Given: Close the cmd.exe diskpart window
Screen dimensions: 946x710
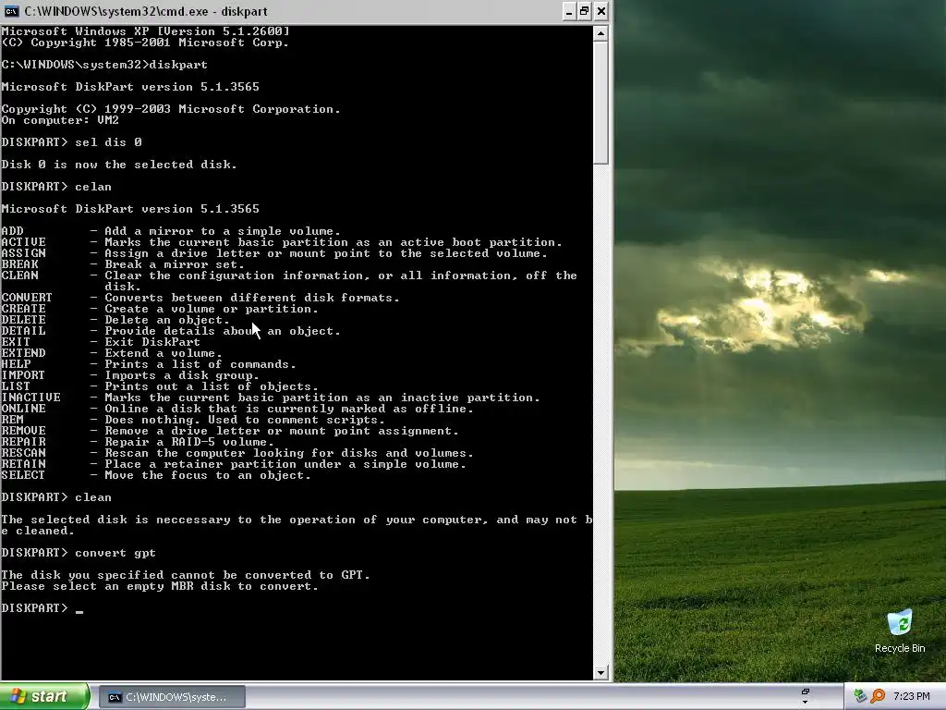Looking at the screenshot, I should [600, 11].
